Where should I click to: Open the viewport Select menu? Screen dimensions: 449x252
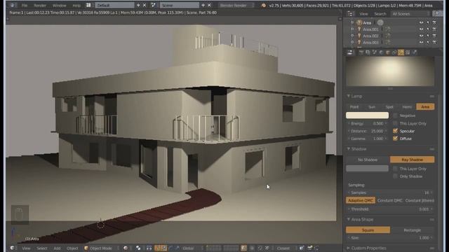click(x=42, y=248)
